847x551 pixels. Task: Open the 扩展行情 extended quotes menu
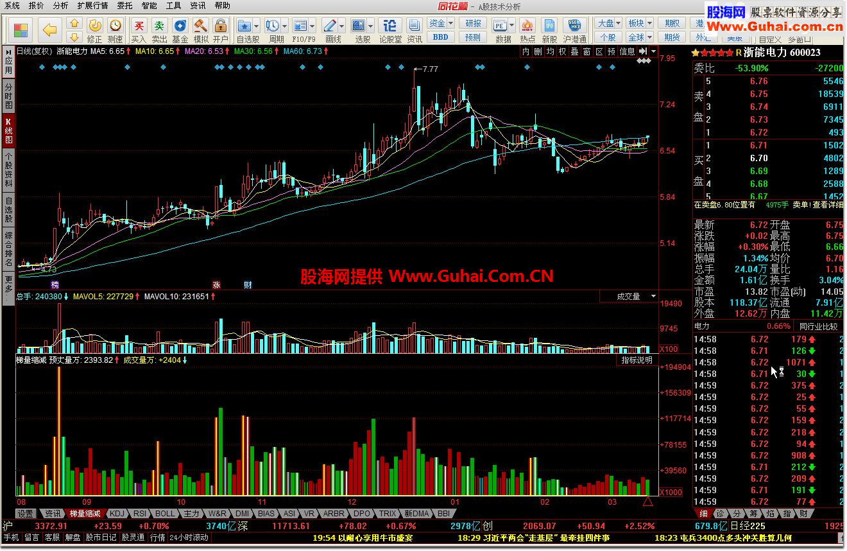(92, 6)
